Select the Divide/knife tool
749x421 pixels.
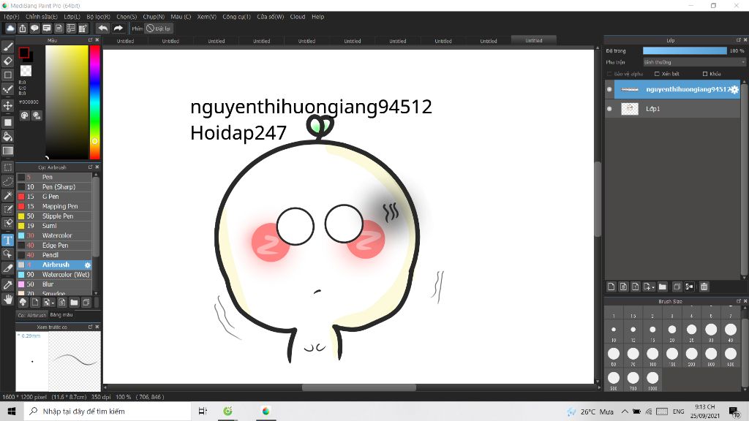[x=7, y=269]
